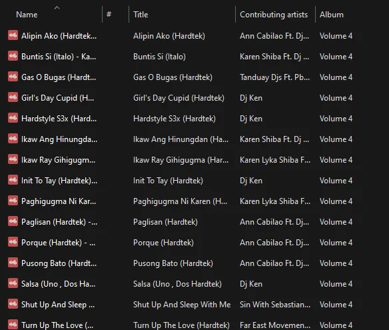Click title cell 'Hardstyle S3x (Hardtek)'
This screenshot has height=330, width=389.
coord(175,119)
